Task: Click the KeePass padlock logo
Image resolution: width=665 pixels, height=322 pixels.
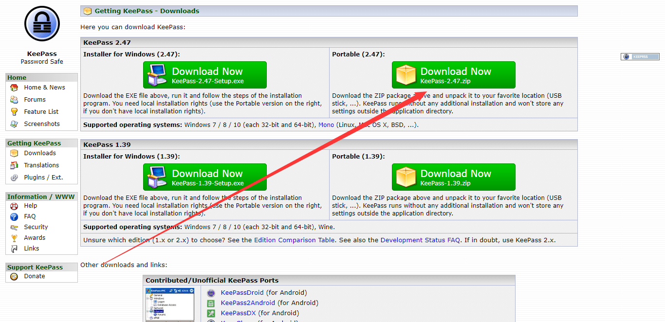Action: tap(42, 23)
